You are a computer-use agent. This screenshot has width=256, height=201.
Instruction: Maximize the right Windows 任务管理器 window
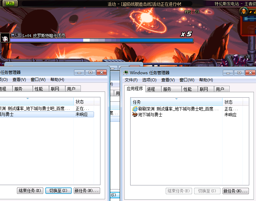pos(239,73)
